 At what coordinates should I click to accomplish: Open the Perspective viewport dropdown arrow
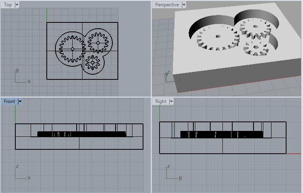184,5
